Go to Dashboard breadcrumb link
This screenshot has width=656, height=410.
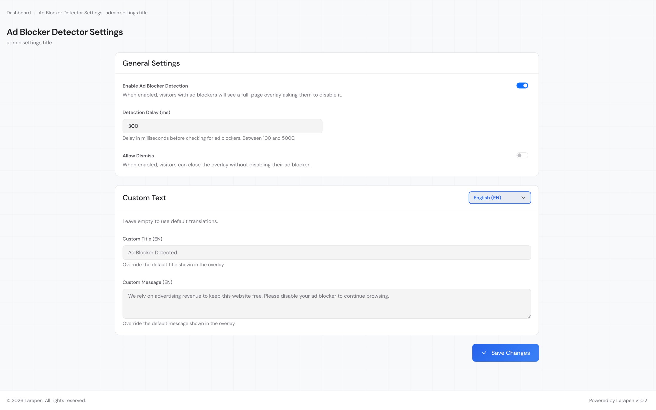pos(18,13)
